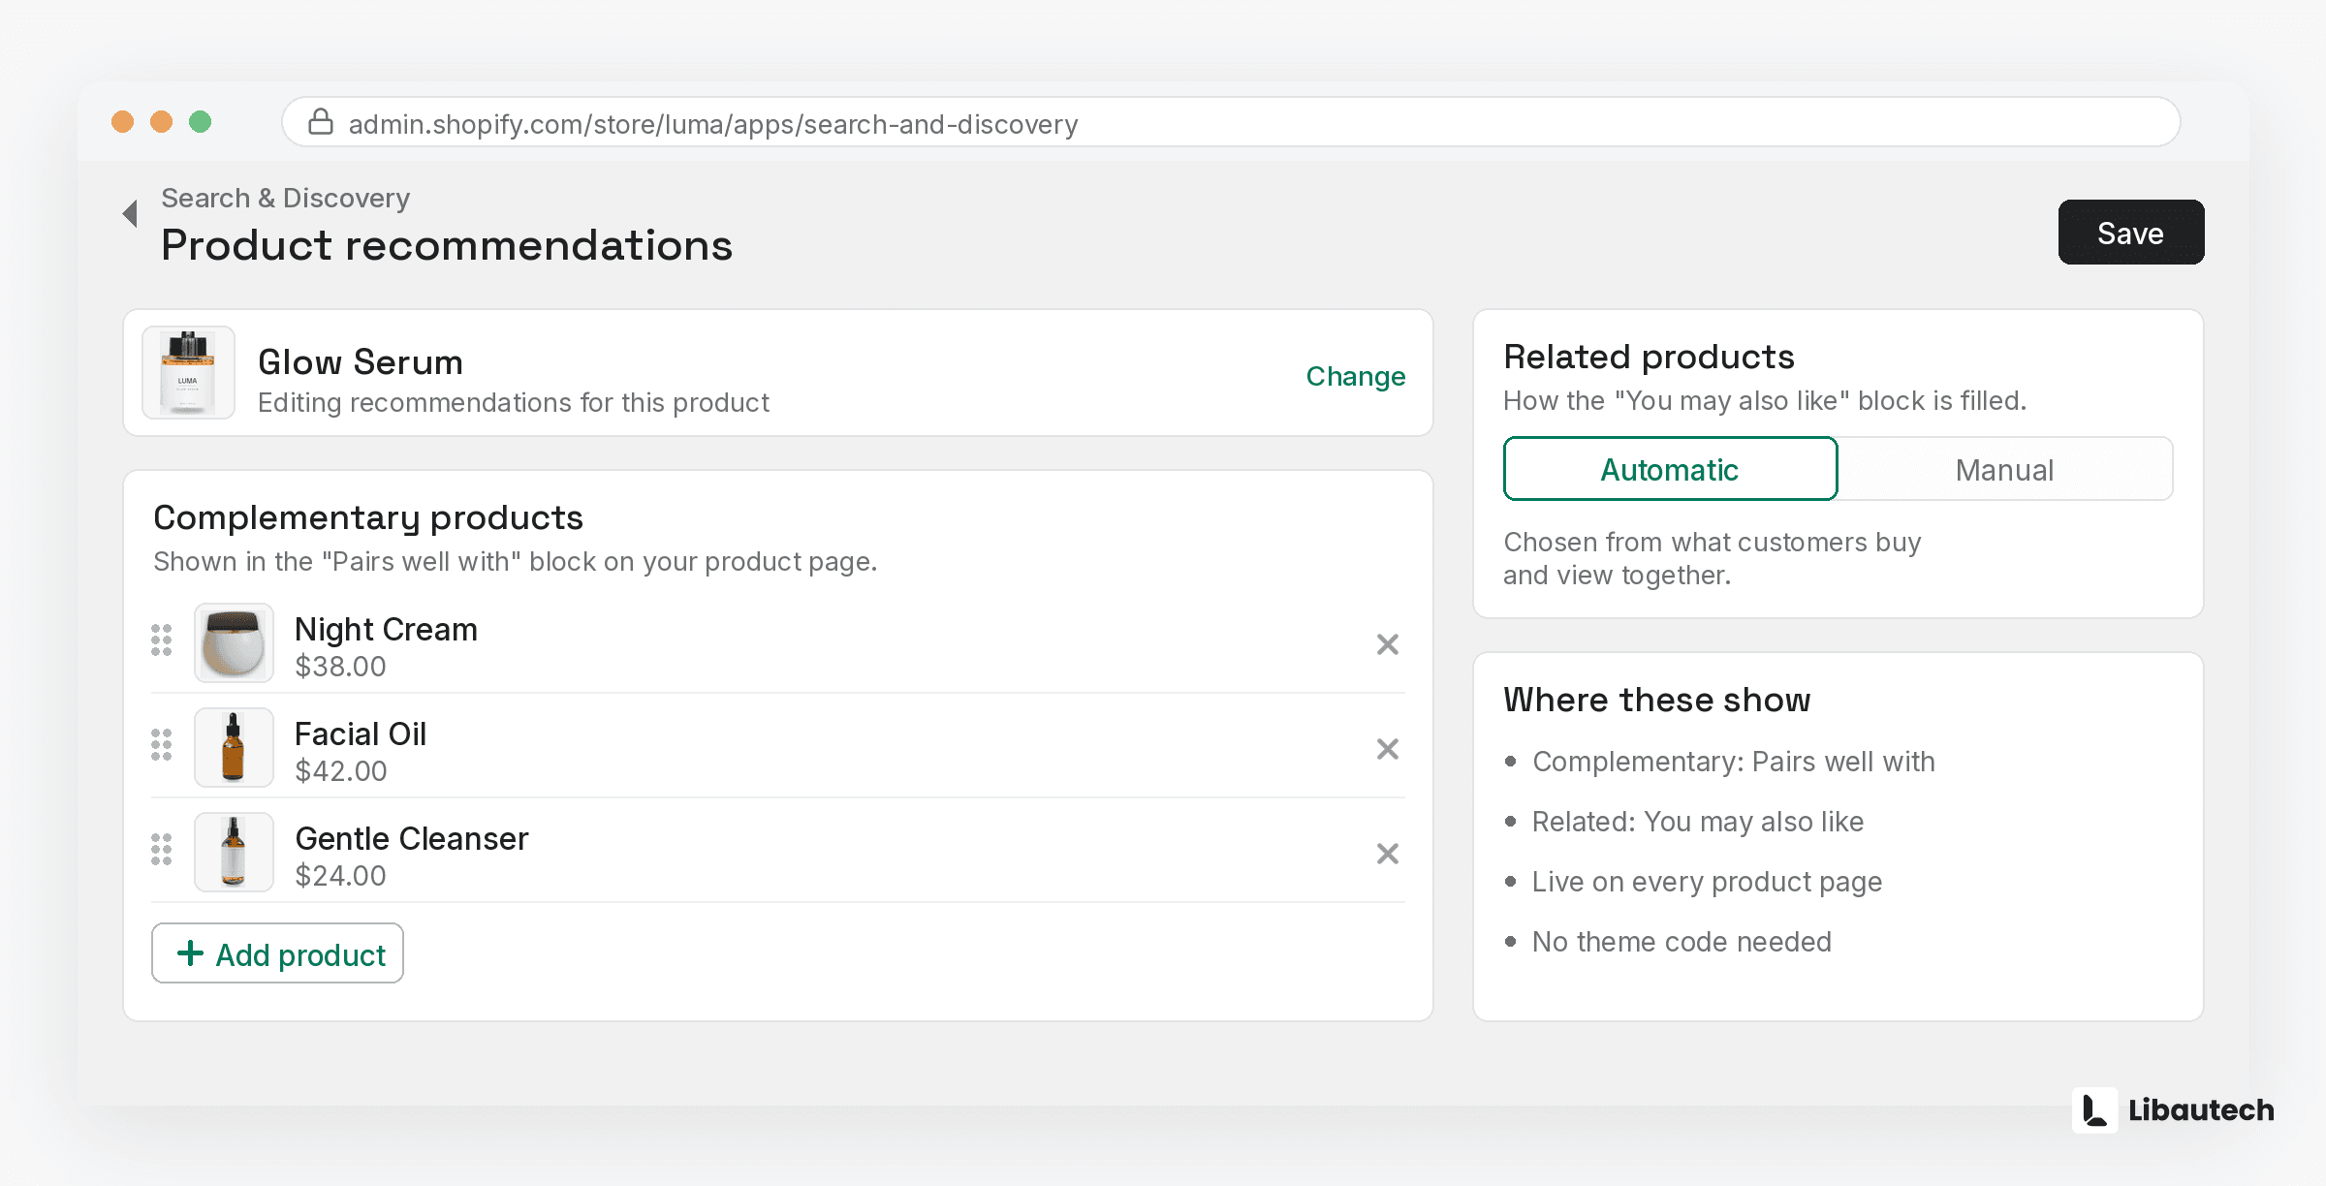The width and height of the screenshot is (2326, 1186).
Task: Click the browser URL address field
Action: (x=1231, y=122)
